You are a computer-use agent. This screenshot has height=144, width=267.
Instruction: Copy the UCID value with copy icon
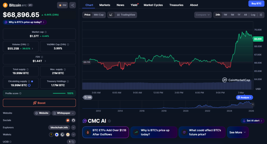pos(73,142)
